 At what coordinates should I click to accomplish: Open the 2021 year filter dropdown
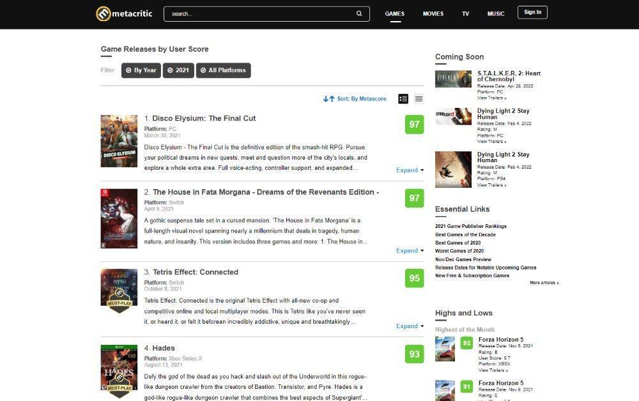pyautogui.click(x=178, y=70)
